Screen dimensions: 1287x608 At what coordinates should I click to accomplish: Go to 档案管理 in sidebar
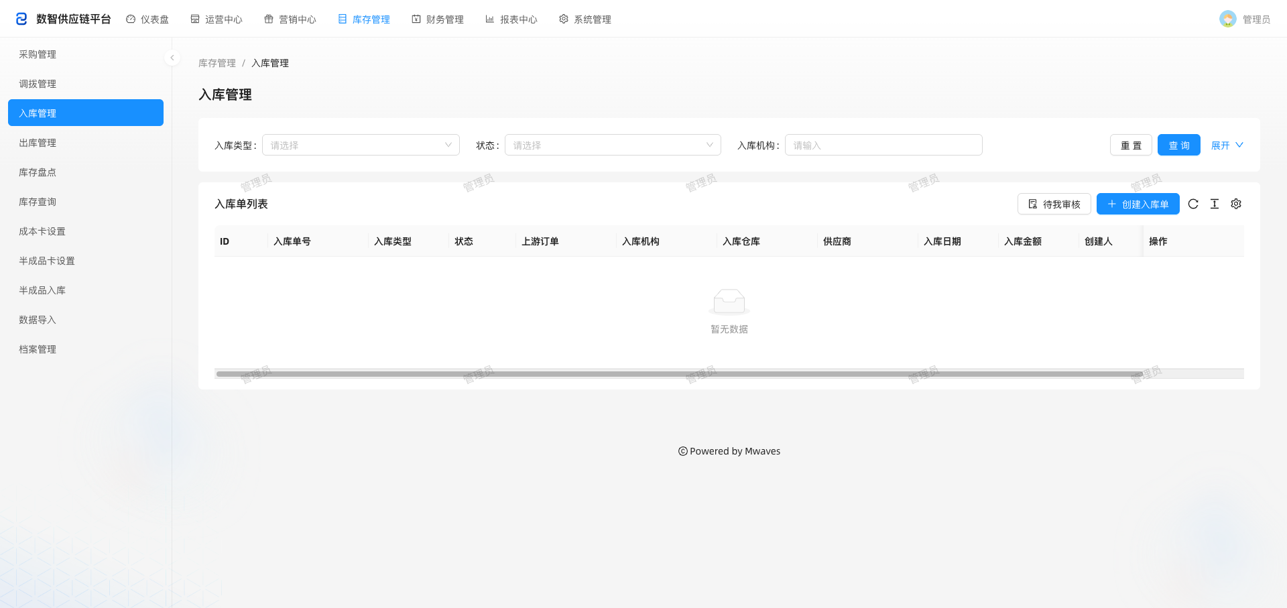(x=86, y=349)
